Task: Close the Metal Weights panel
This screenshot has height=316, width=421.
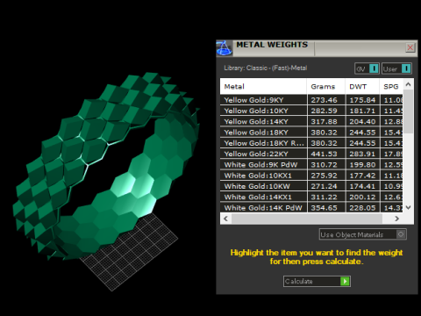Action: [x=410, y=47]
